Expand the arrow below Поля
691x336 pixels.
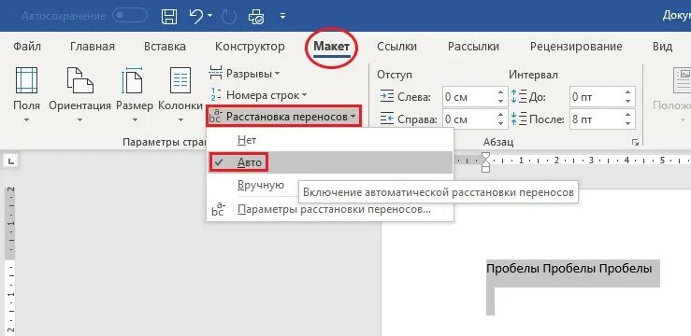(26, 119)
